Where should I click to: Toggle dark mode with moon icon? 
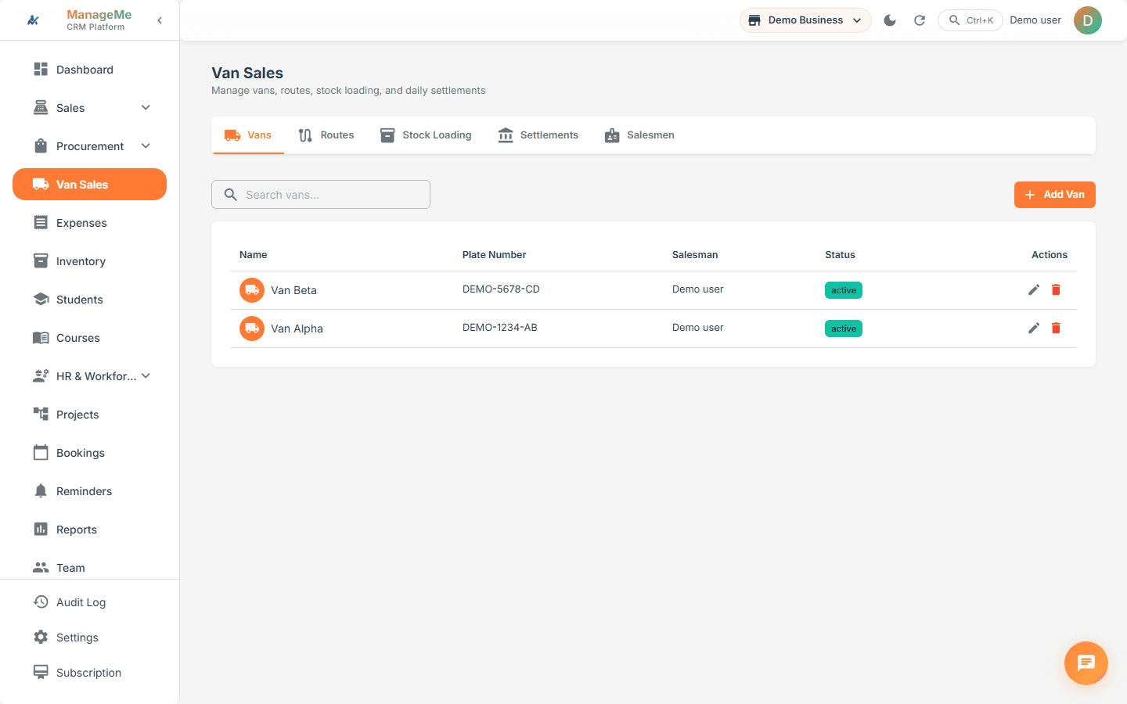(890, 20)
